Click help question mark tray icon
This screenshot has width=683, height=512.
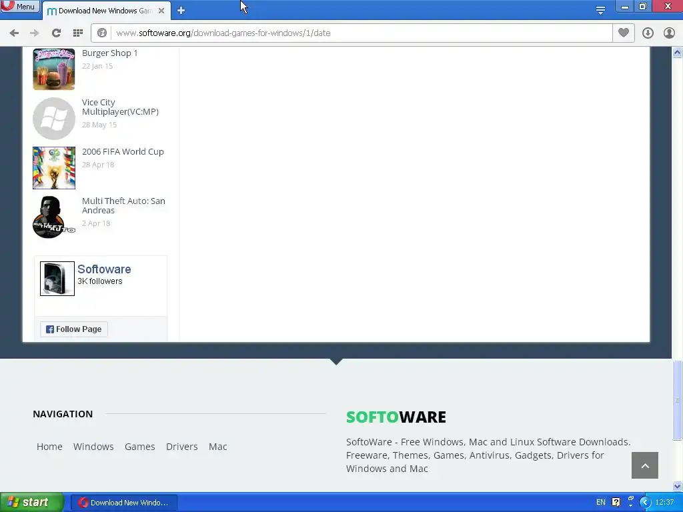pos(616,503)
